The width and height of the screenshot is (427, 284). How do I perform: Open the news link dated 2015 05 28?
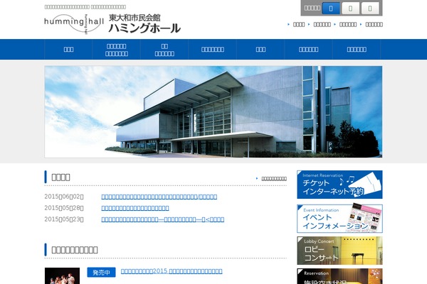[135, 208]
